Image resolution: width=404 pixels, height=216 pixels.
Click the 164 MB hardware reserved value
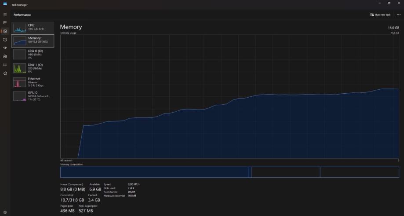(132, 196)
